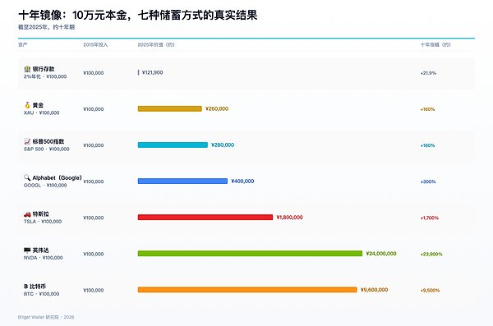
Task: Click the XAU · ¥100,000 subtitle
Action: coord(42,112)
